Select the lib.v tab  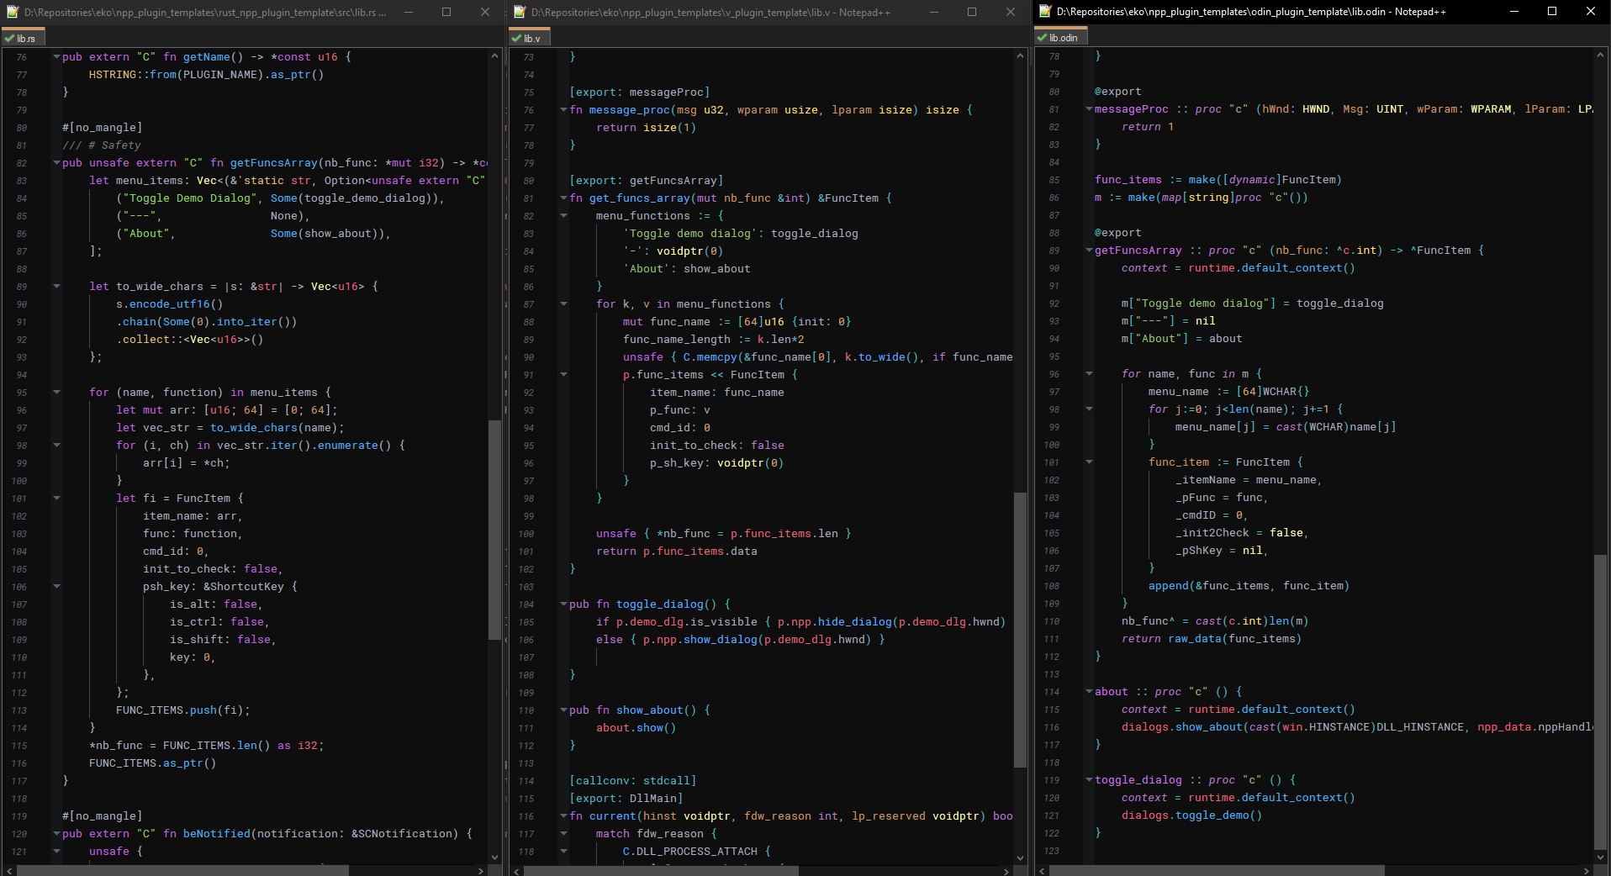529,39
